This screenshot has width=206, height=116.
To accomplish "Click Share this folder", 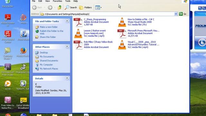I will point(48,37).
